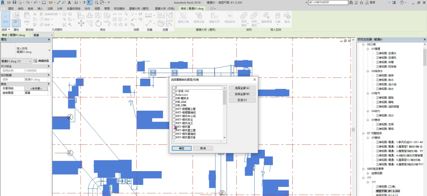Click the 反选(I) button in dialog
The width and height of the screenshot is (427, 196).
click(x=242, y=100)
